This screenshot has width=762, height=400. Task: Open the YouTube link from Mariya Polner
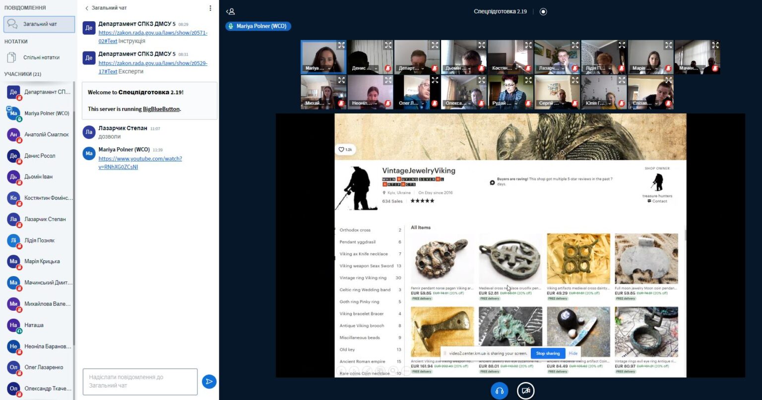(140, 163)
